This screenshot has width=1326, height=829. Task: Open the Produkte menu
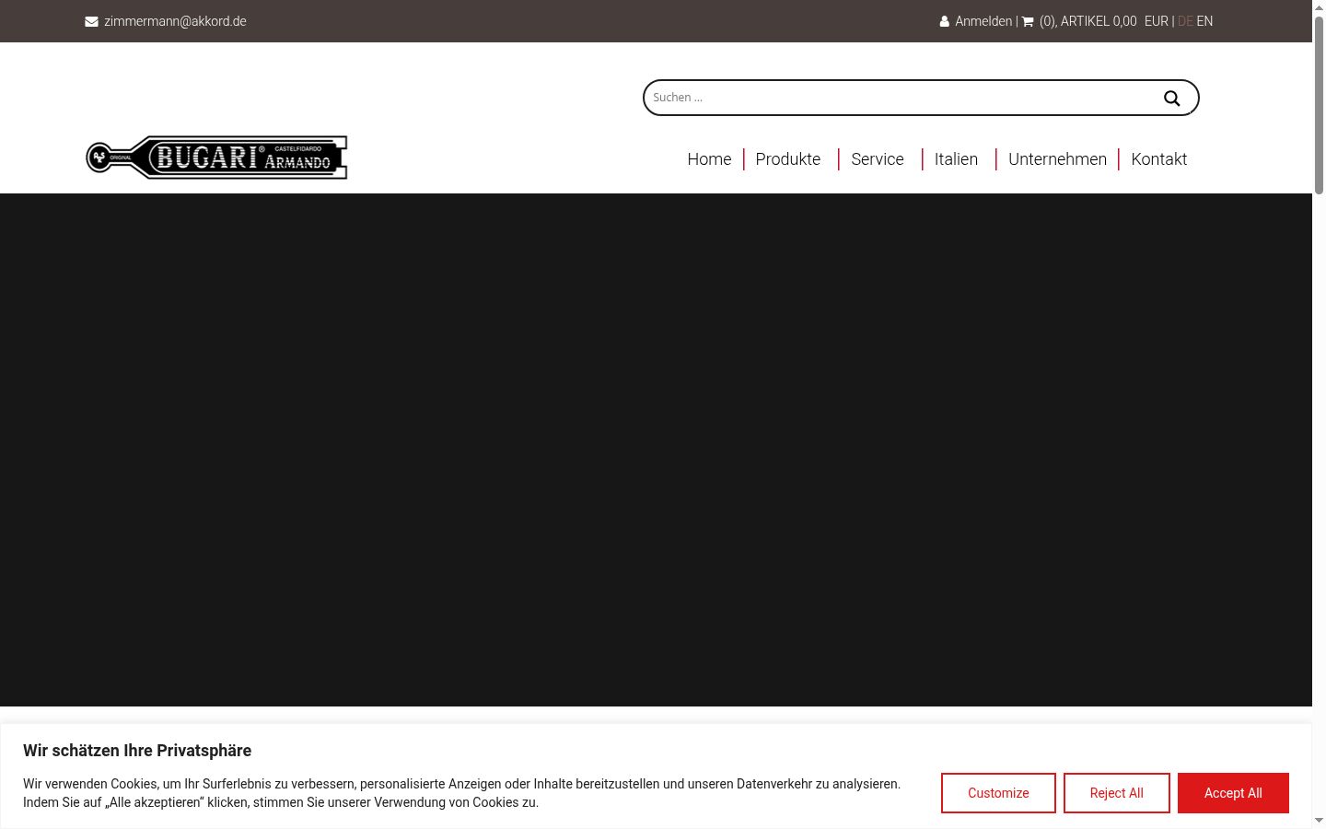788,159
